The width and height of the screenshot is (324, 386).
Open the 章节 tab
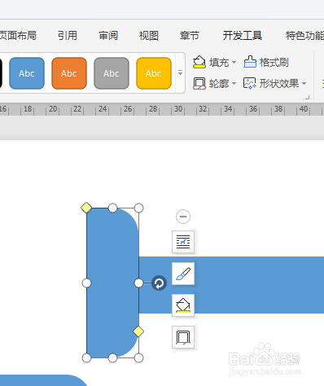pos(190,36)
